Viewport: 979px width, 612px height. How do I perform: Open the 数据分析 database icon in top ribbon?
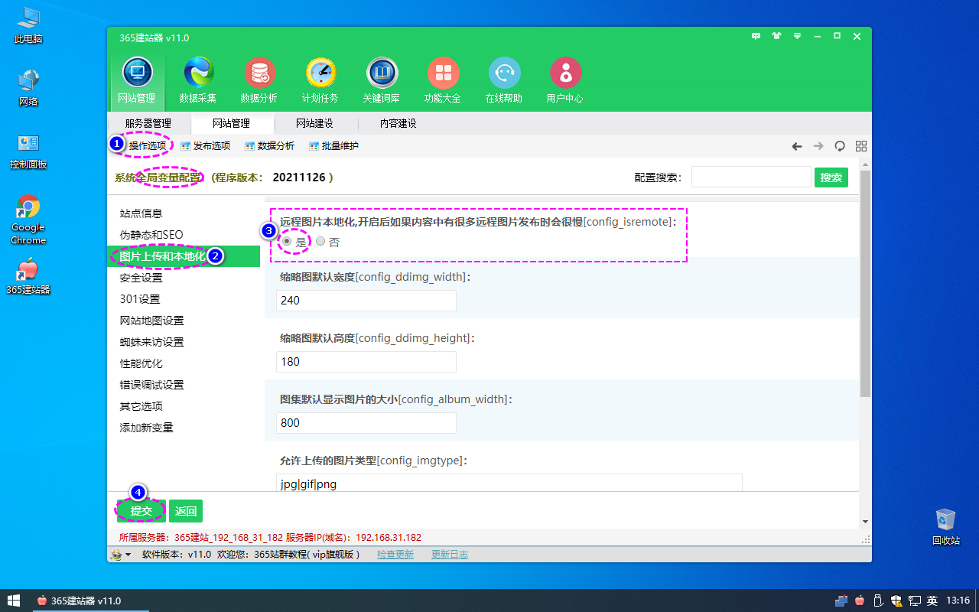[259, 80]
